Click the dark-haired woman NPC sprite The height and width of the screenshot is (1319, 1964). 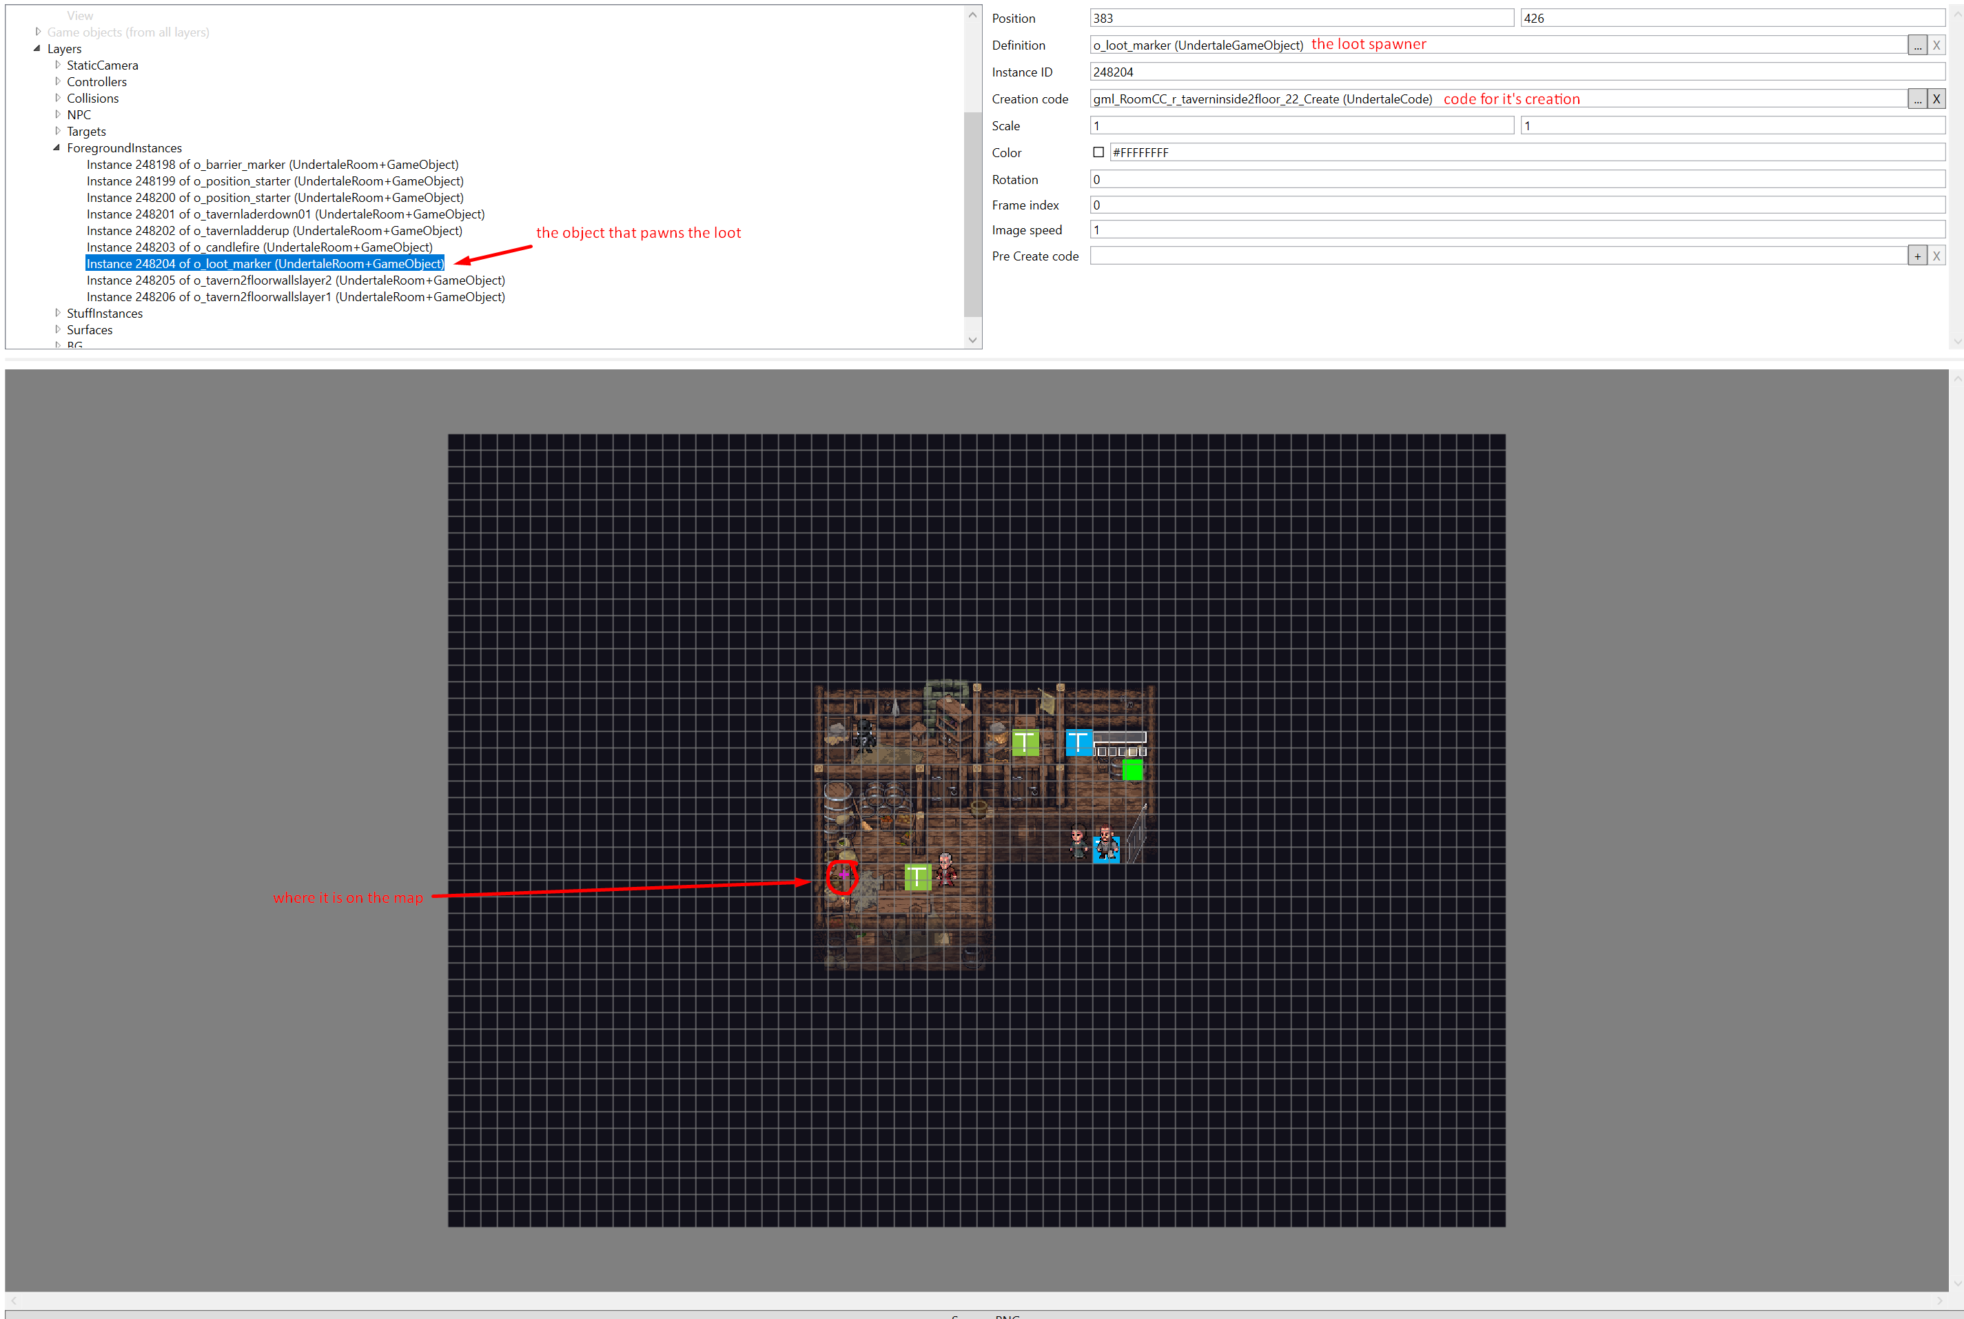pyautogui.click(x=1078, y=841)
